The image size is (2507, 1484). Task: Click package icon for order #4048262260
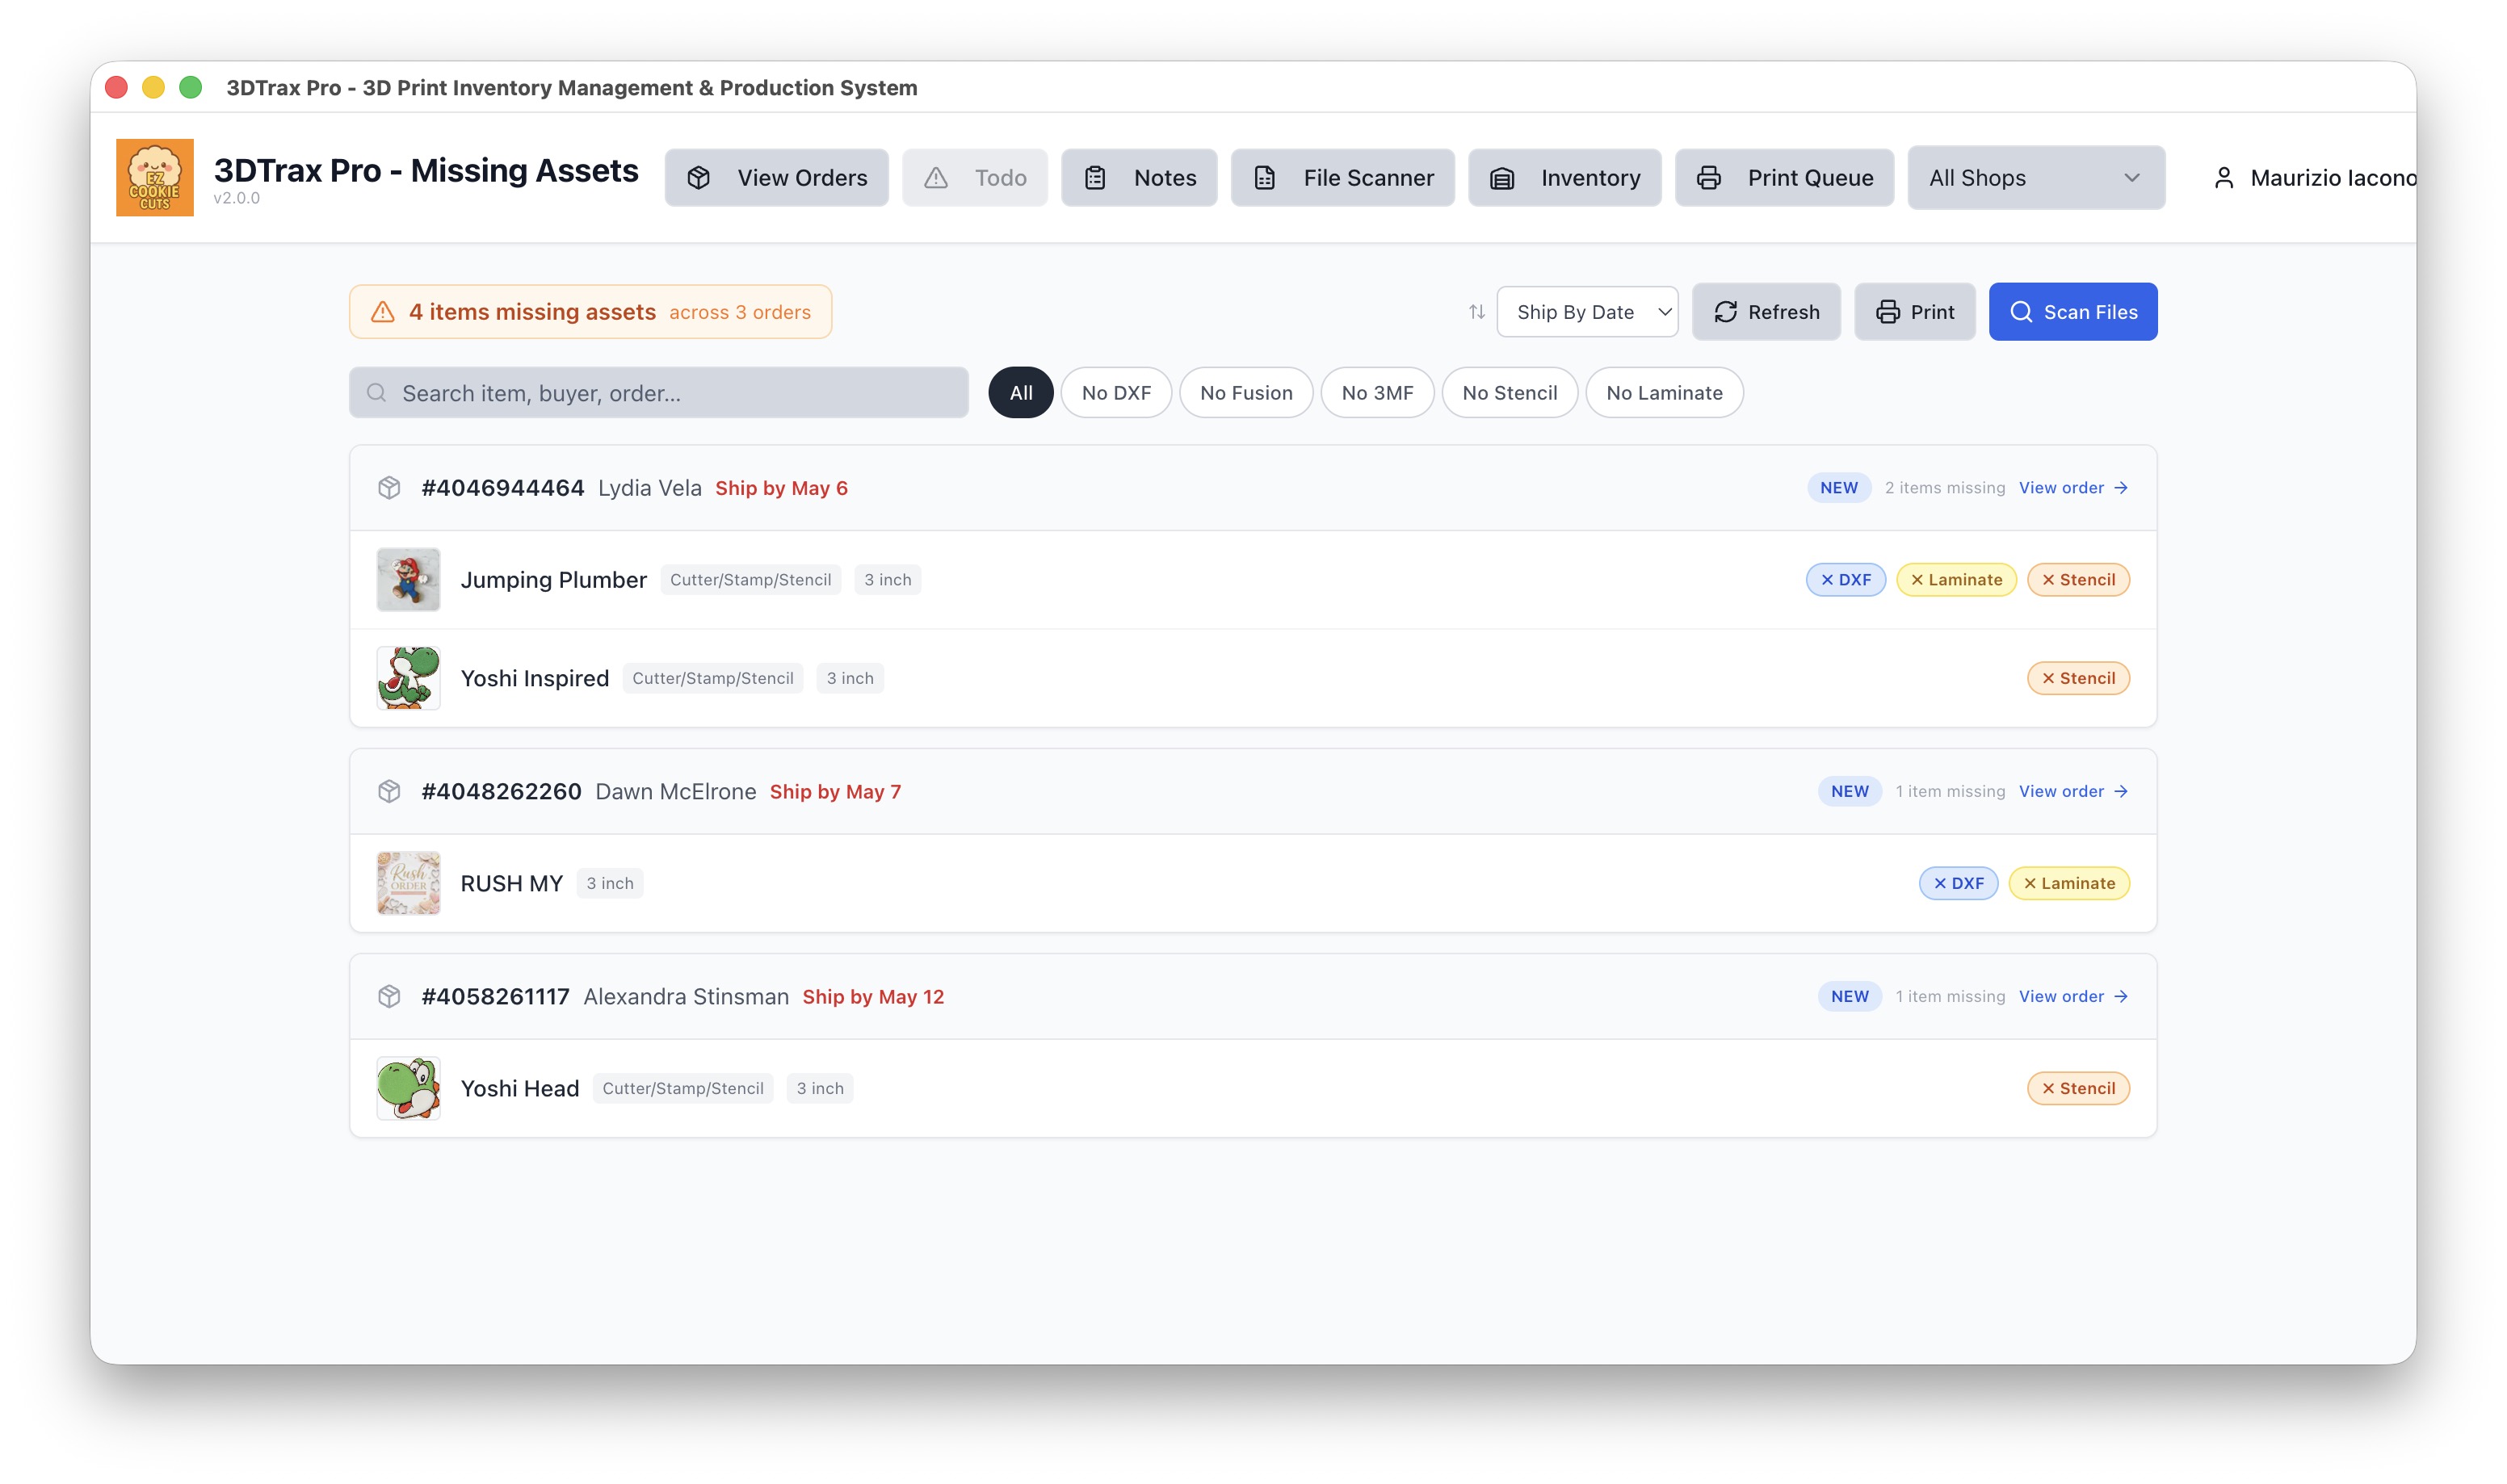click(x=389, y=791)
